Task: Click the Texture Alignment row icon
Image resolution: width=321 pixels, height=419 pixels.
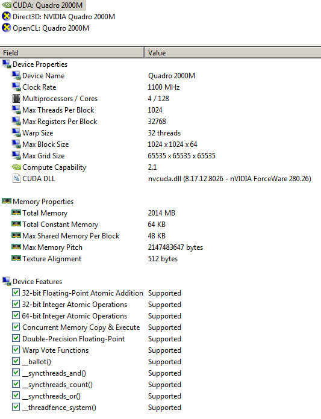Action: (16, 258)
